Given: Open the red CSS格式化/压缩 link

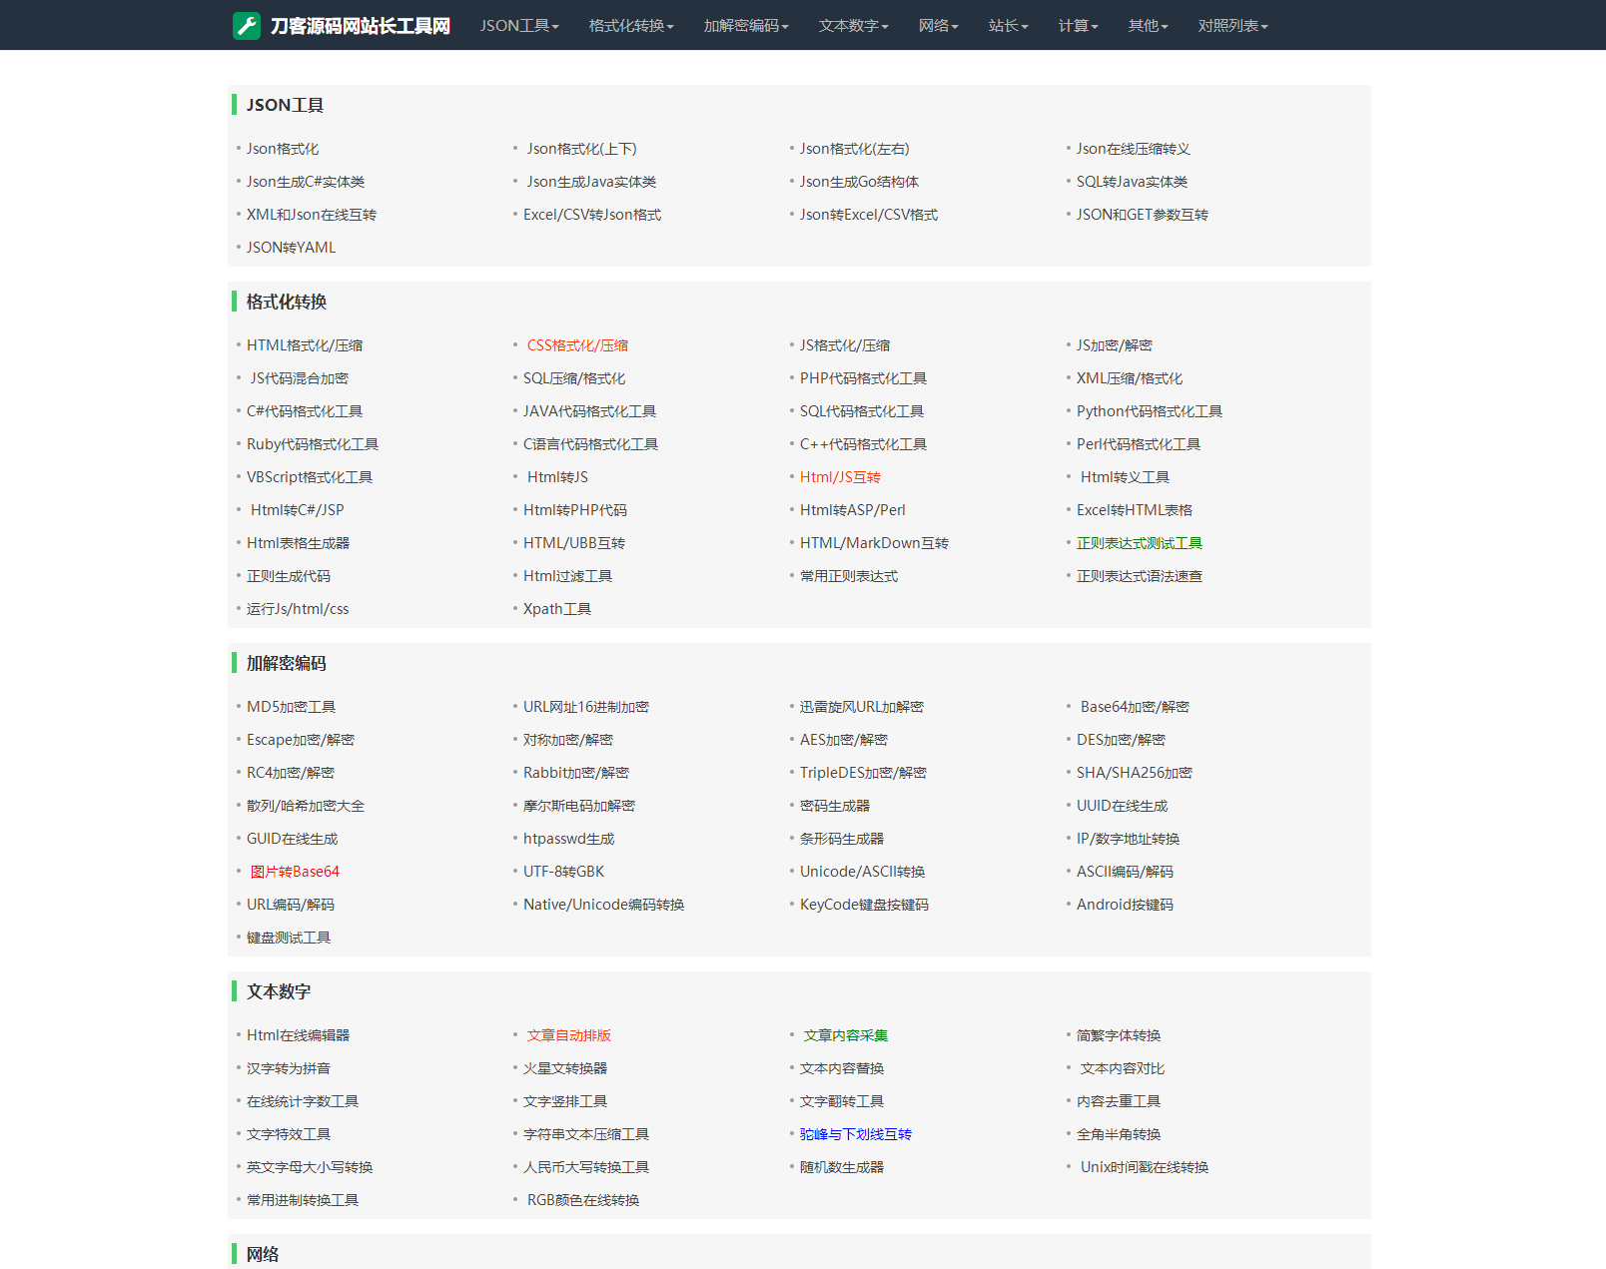Looking at the screenshot, I should [x=577, y=345].
